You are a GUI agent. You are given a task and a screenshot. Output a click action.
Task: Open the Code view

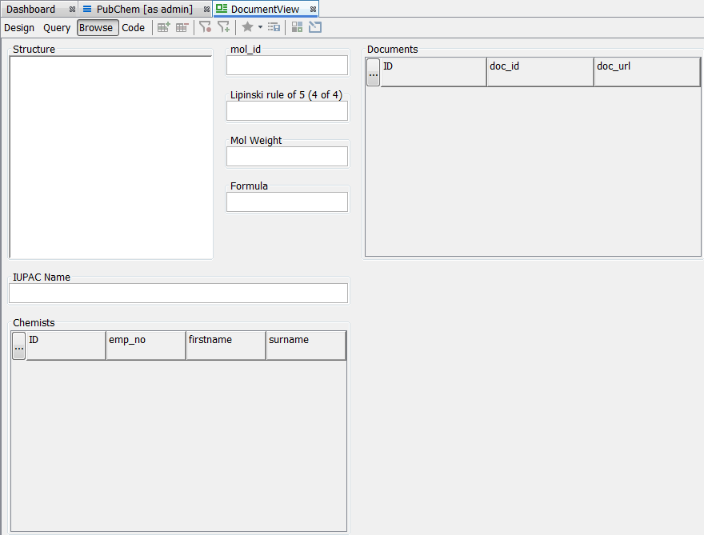(133, 27)
